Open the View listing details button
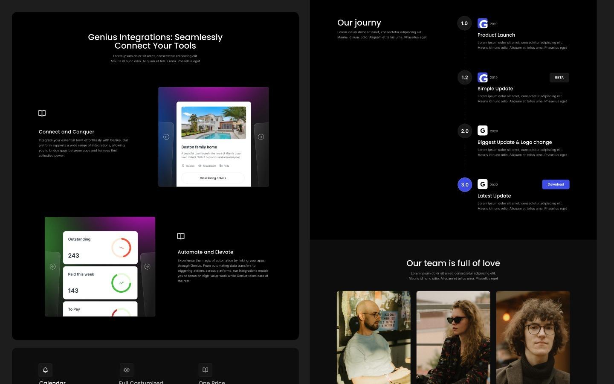Screen dimensions: 614x384 pos(213,178)
